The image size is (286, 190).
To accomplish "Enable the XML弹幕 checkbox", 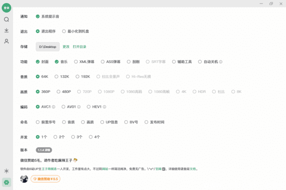I will pos(76,62).
